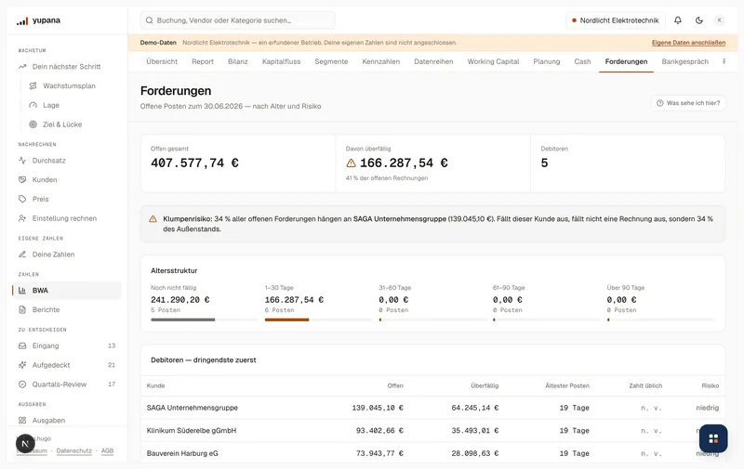Viewport: 744px width, 469px height.
Task: Click the Wachstumsplan sidebar icon
Action: [33, 85]
